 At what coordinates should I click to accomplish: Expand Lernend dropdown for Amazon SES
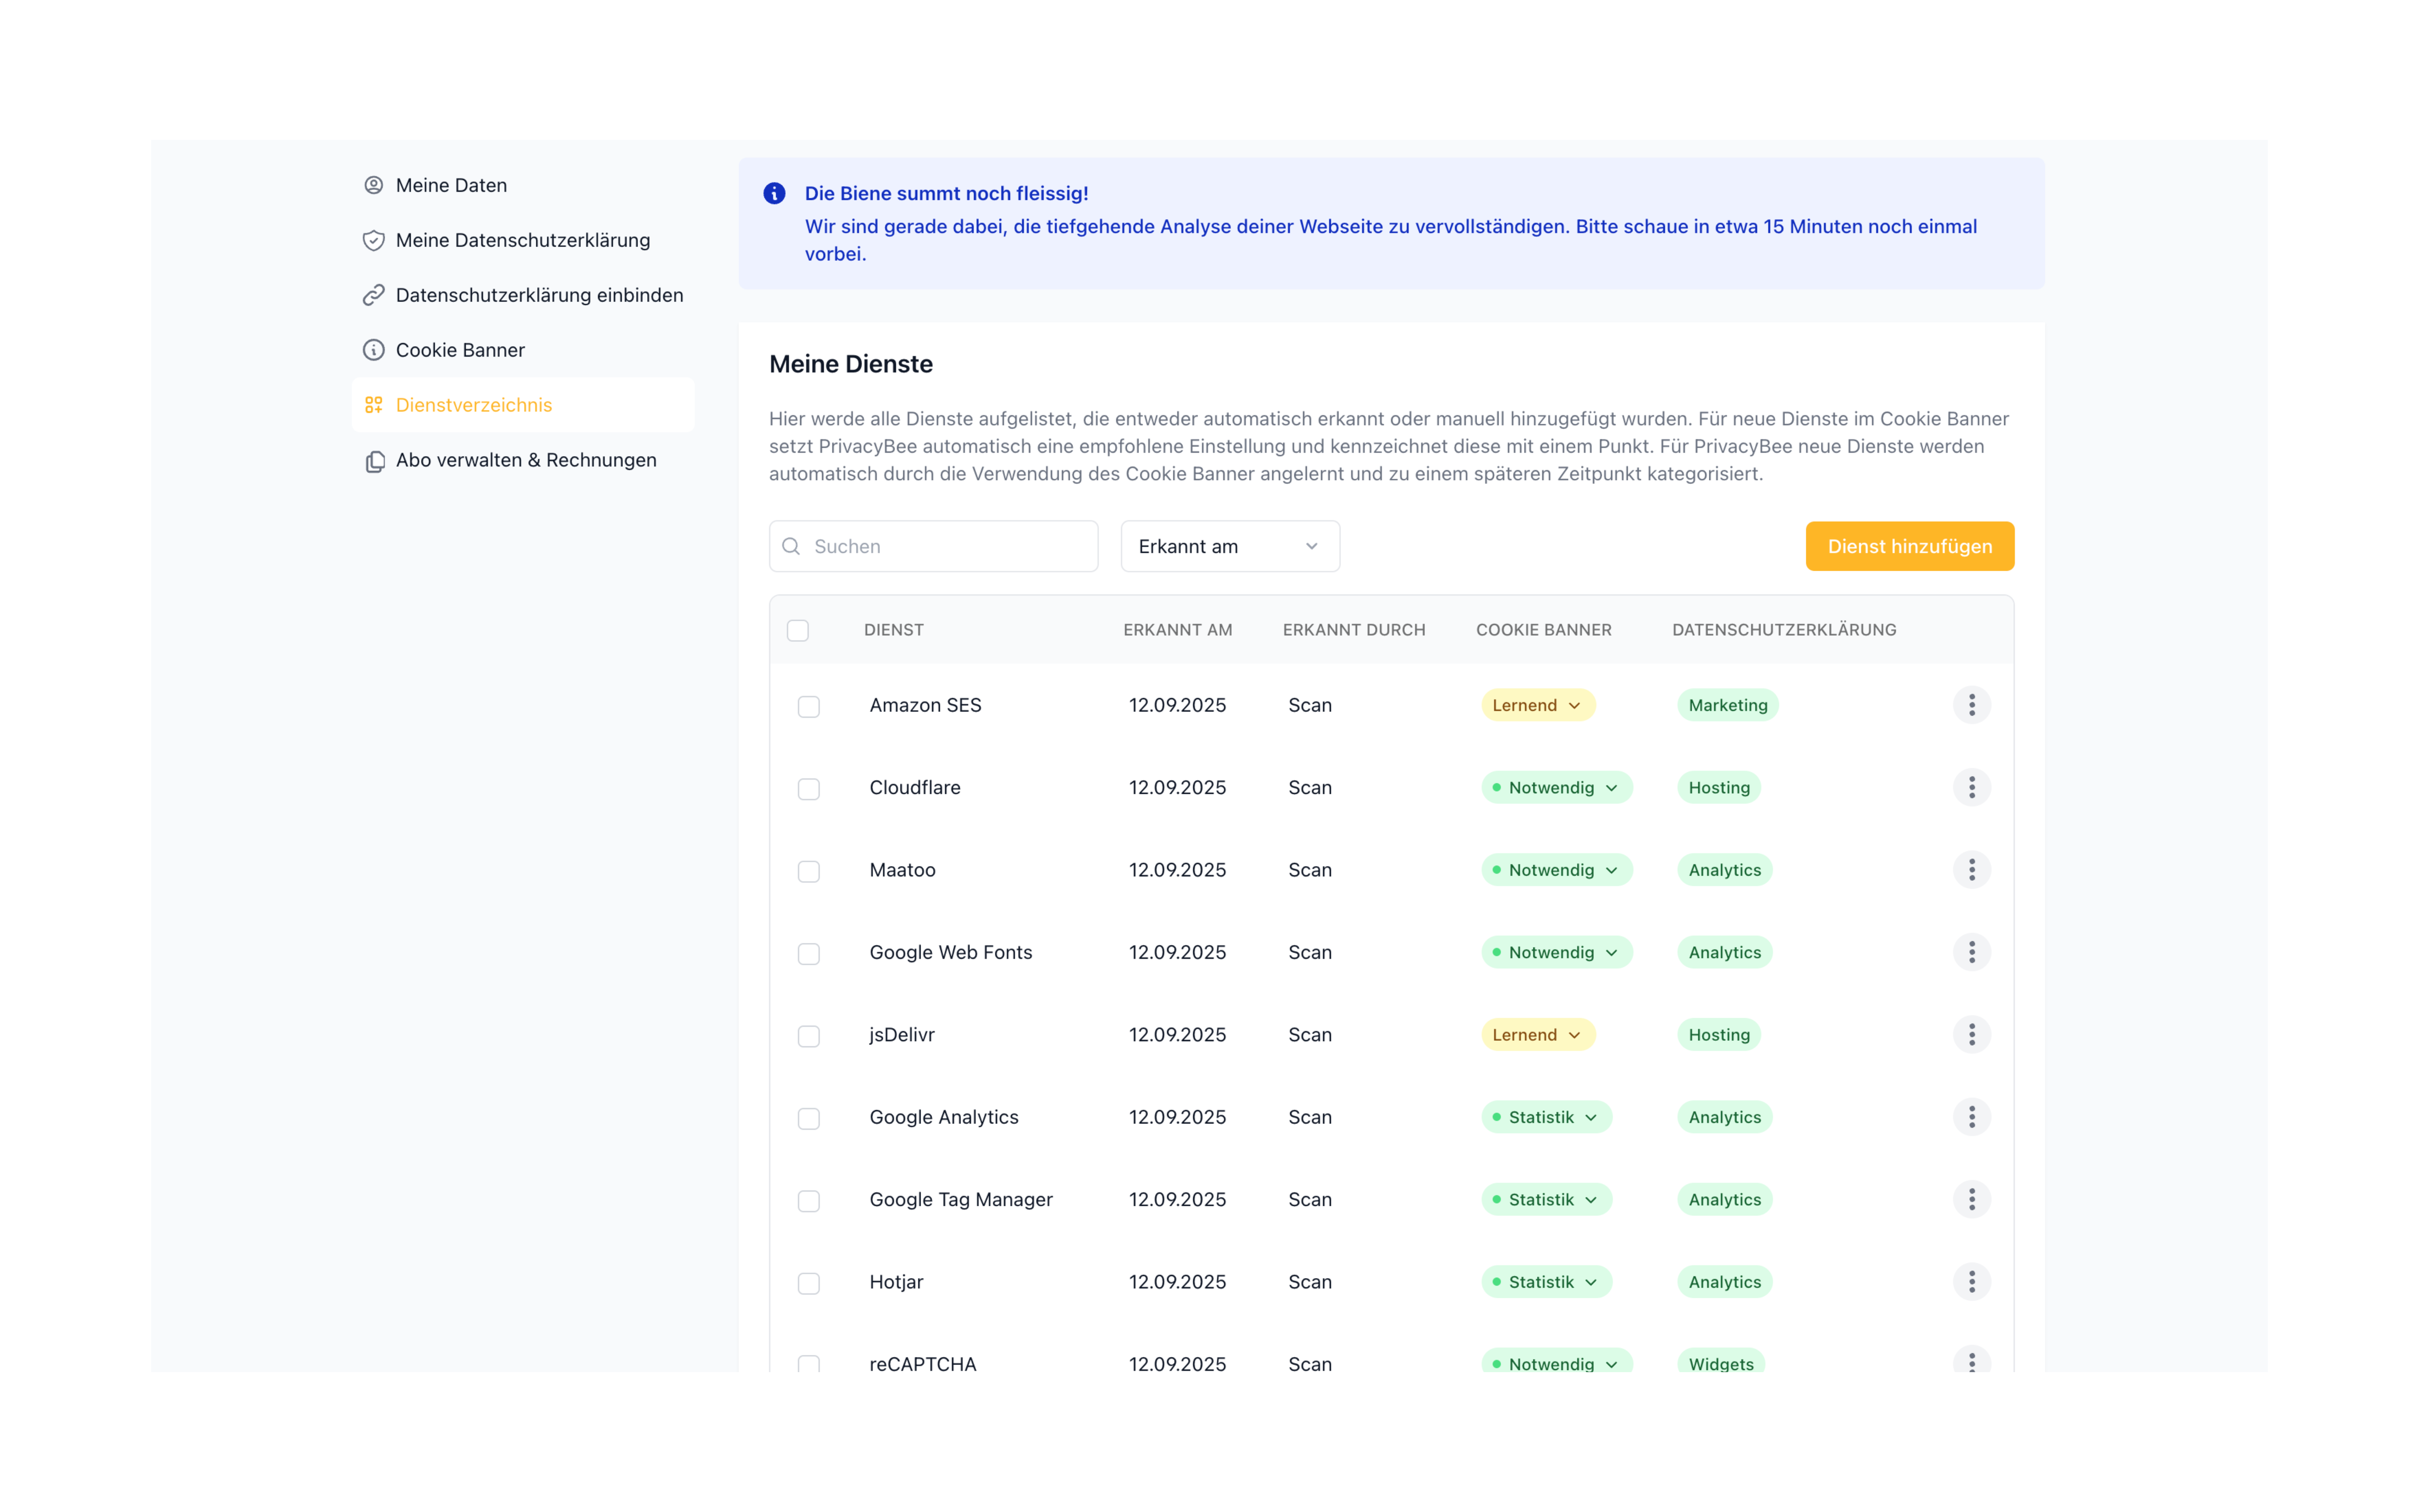1537,705
